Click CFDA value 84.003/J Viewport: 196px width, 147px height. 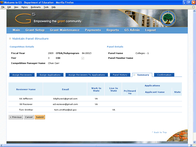point(87,53)
